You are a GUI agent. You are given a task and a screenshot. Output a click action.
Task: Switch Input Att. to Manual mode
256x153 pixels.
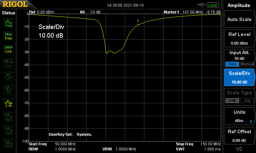click(247, 64)
